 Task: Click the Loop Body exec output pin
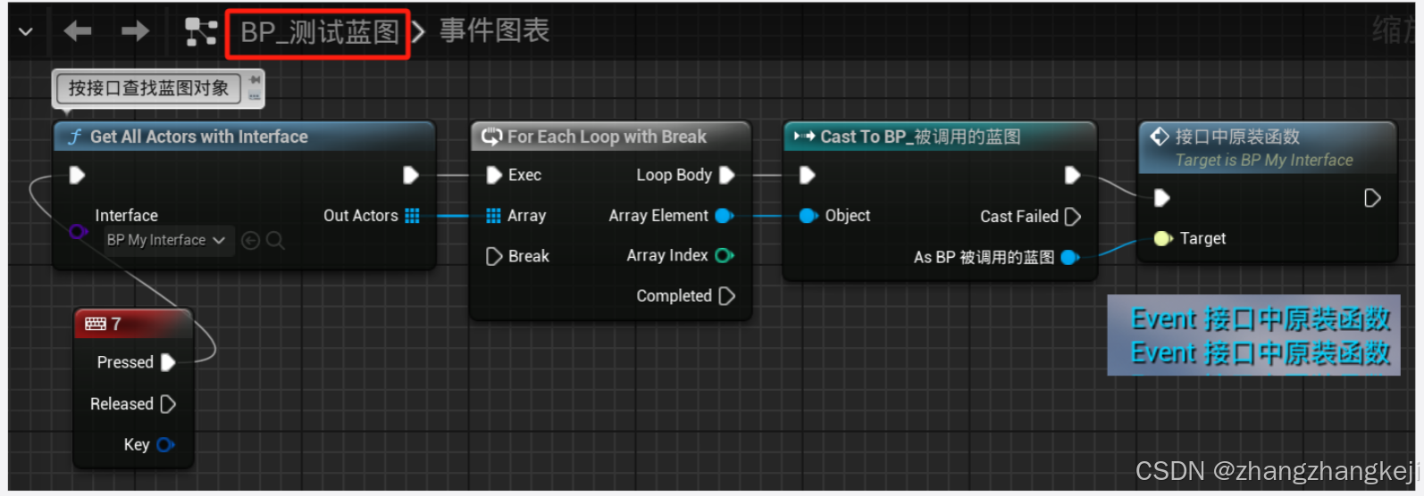[726, 175]
